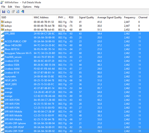Sort by the Frequency column header
The width and height of the screenshot is (149, 133).
(x=130, y=17)
